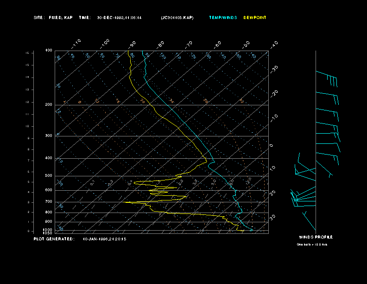Click the '600' pressure level label
Viewport: 367px width, 284px height.
point(49,190)
